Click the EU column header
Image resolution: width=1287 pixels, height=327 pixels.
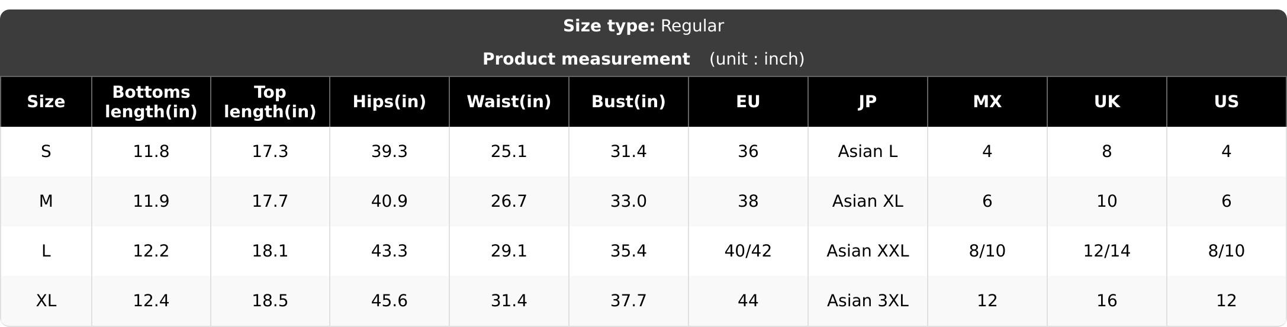[x=748, y=102]
